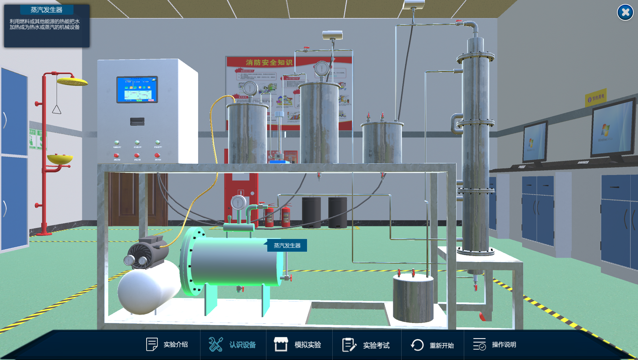The height and width of the screenshot is (360, 638).
Task: Click the yellow emergency shower head
Action: 72,81
